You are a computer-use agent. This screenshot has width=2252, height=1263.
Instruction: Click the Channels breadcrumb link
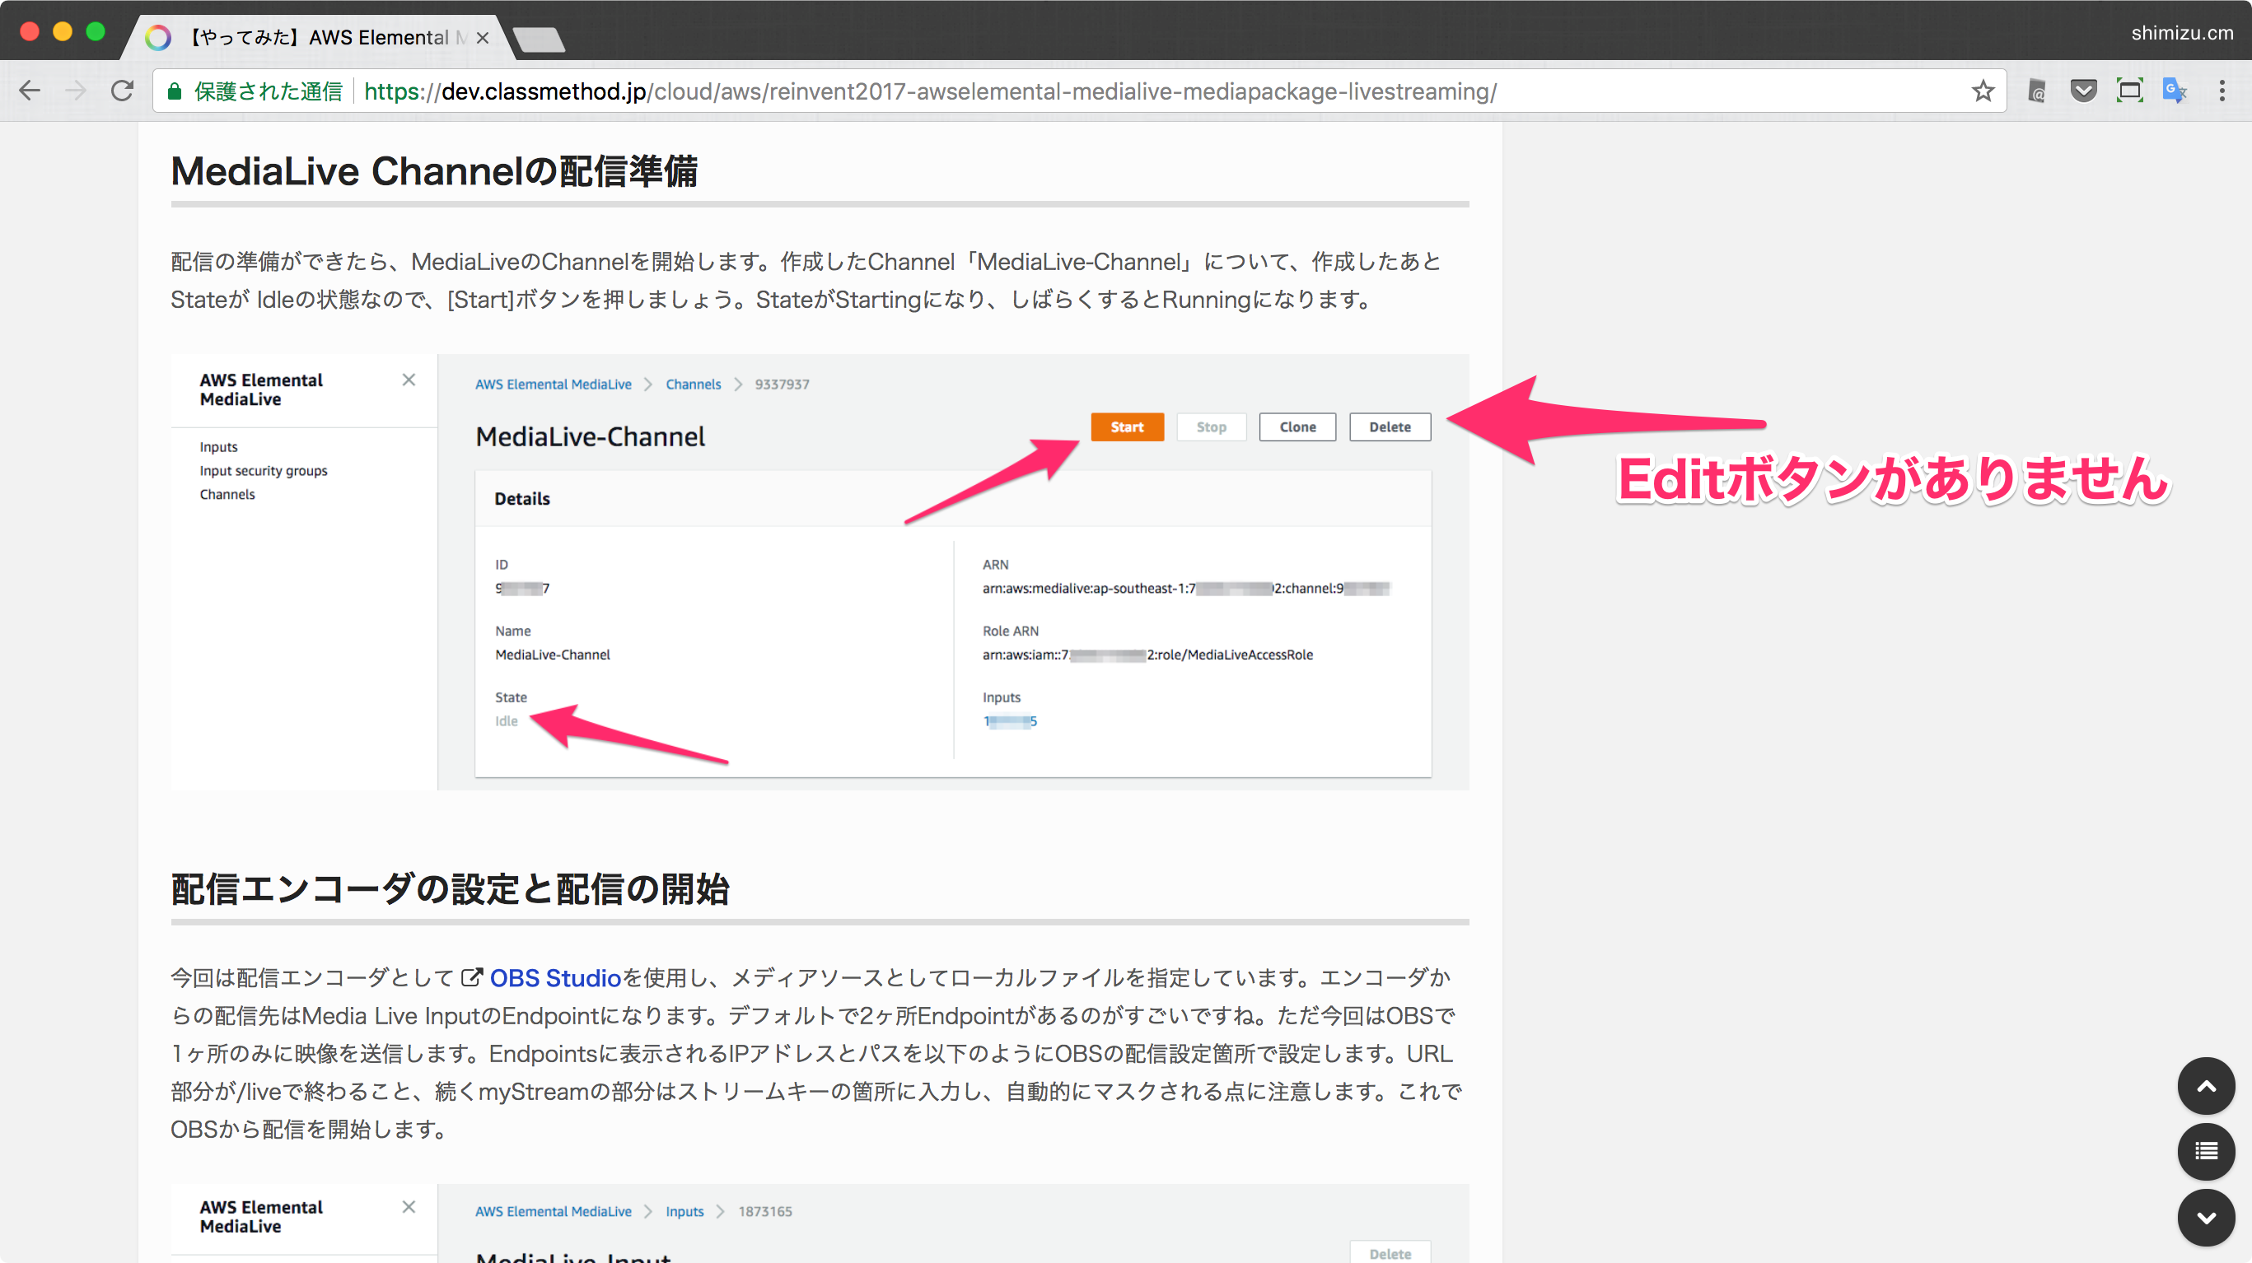(x=694, y=384)
